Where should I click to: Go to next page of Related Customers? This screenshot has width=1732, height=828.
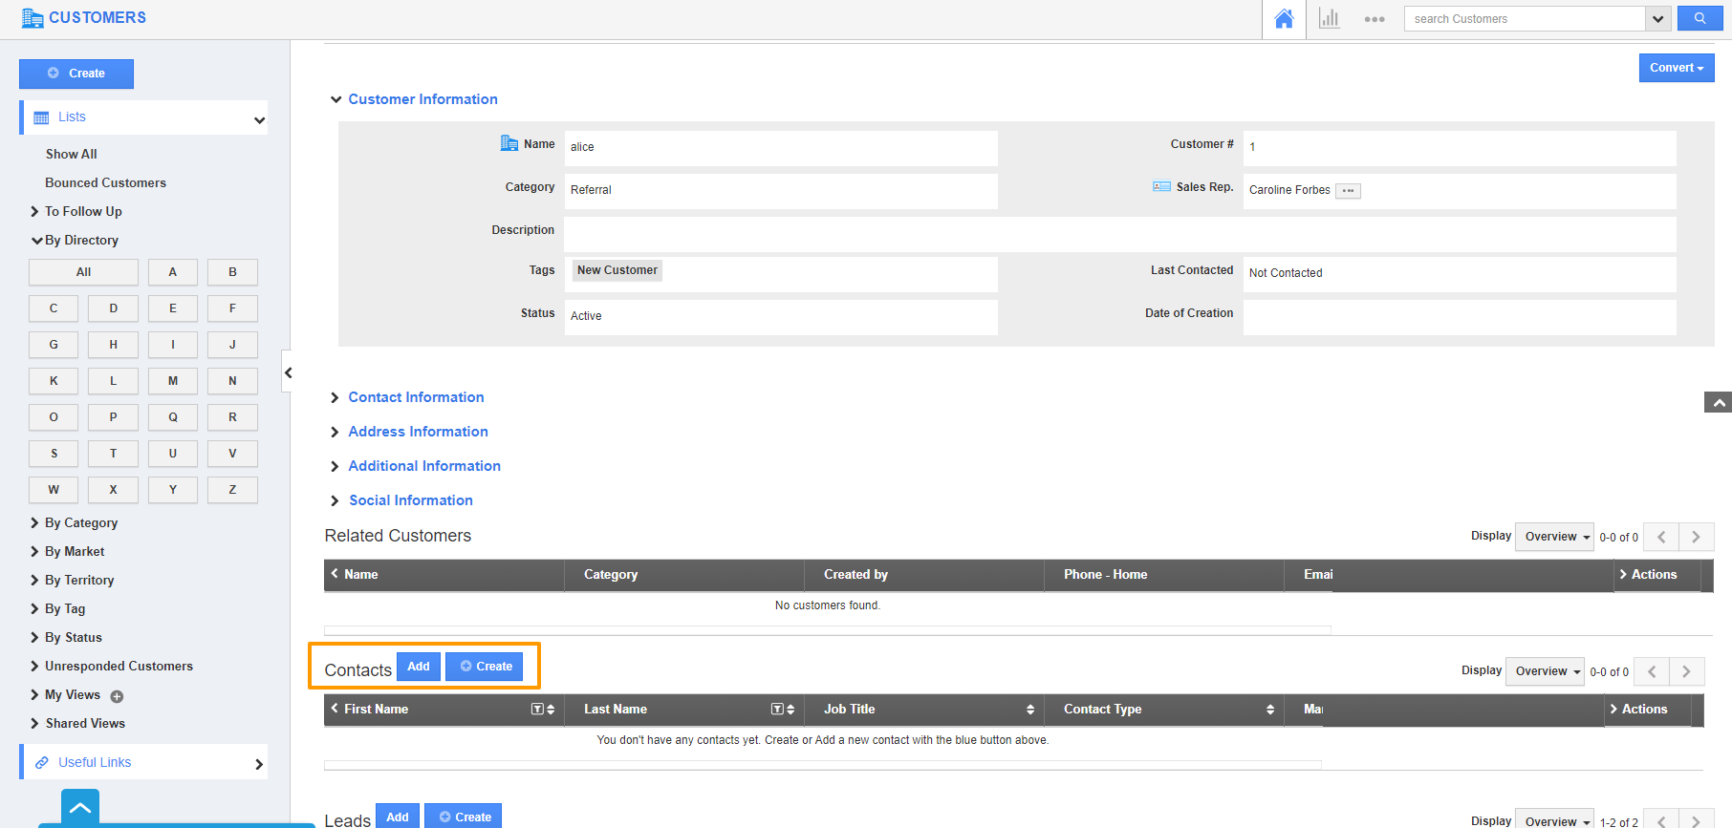pos(1697,537)
